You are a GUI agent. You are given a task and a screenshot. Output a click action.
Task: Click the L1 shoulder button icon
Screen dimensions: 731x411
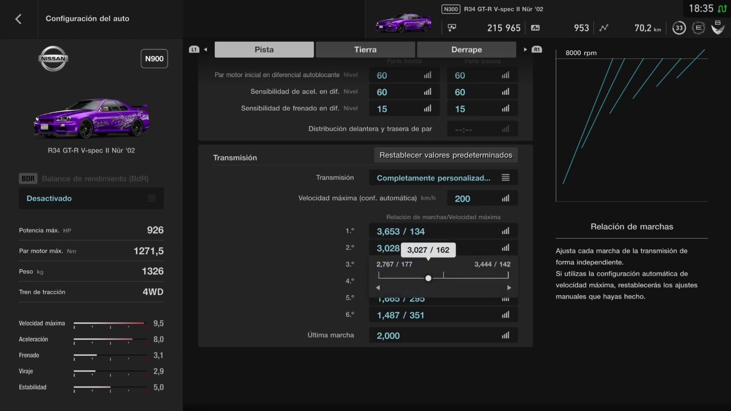pos(194,50)
